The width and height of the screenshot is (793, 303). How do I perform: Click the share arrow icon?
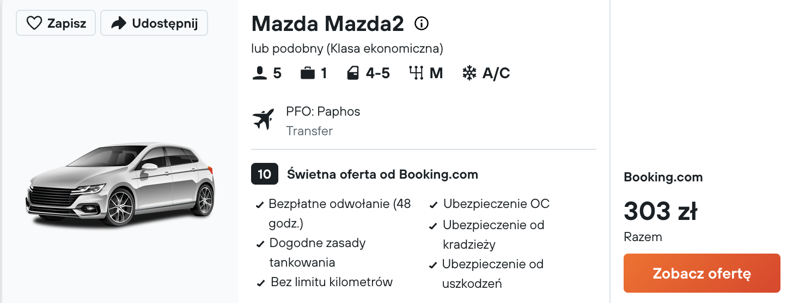coord(118,23)
